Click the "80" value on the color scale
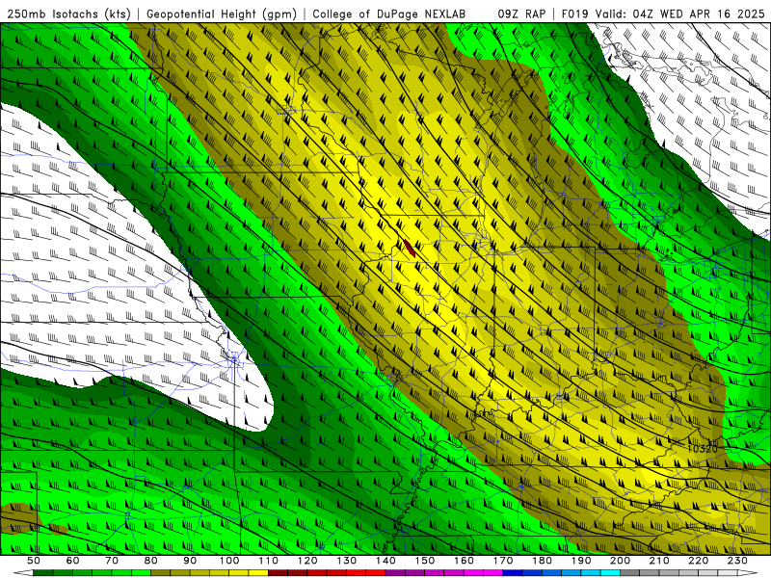771x578 pixels. 151,561
